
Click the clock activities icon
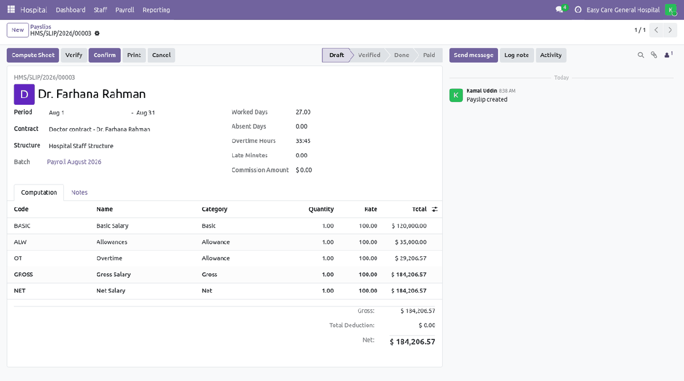(578, 10)
